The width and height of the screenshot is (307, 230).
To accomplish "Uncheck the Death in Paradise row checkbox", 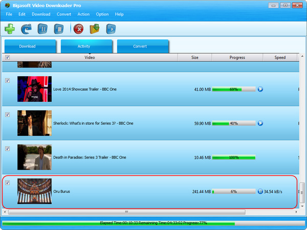I will [7, 148].
